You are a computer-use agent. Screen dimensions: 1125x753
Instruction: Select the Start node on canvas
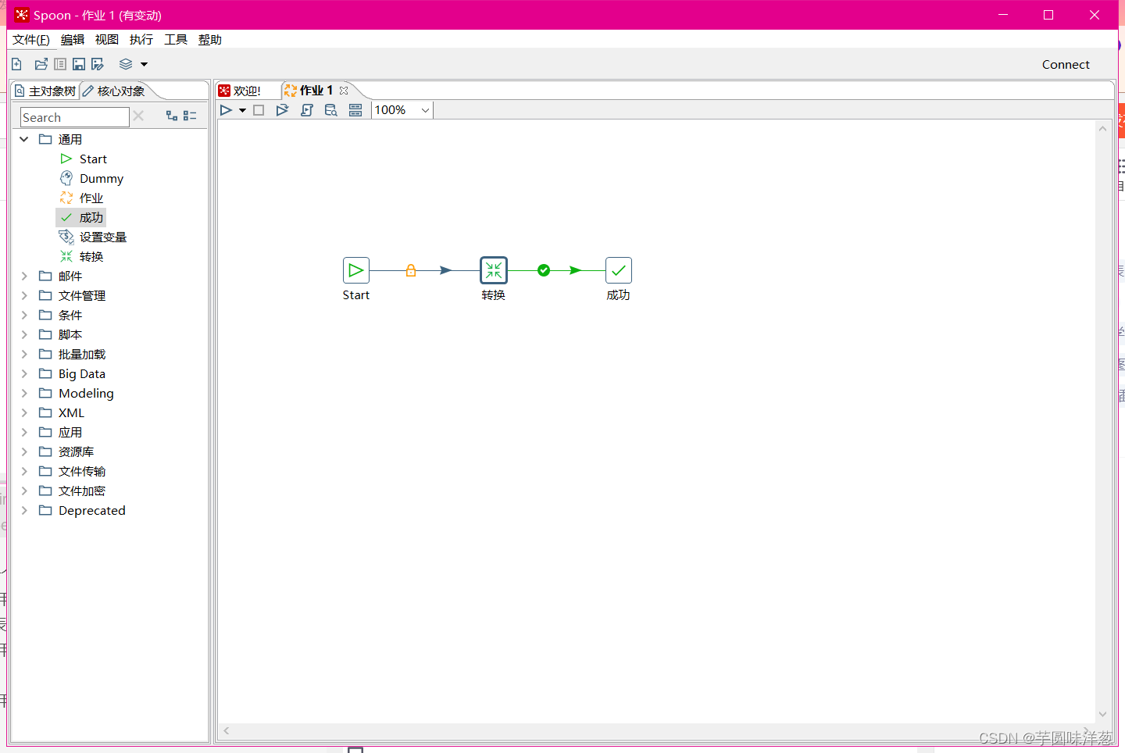pyautogui.click(x=356, y=270)
